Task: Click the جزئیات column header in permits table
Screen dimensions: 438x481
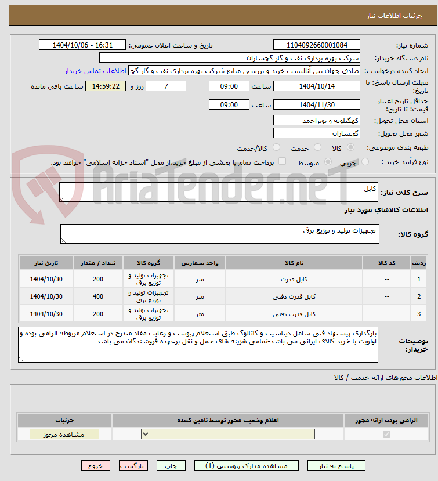Action: pos(64,420)
